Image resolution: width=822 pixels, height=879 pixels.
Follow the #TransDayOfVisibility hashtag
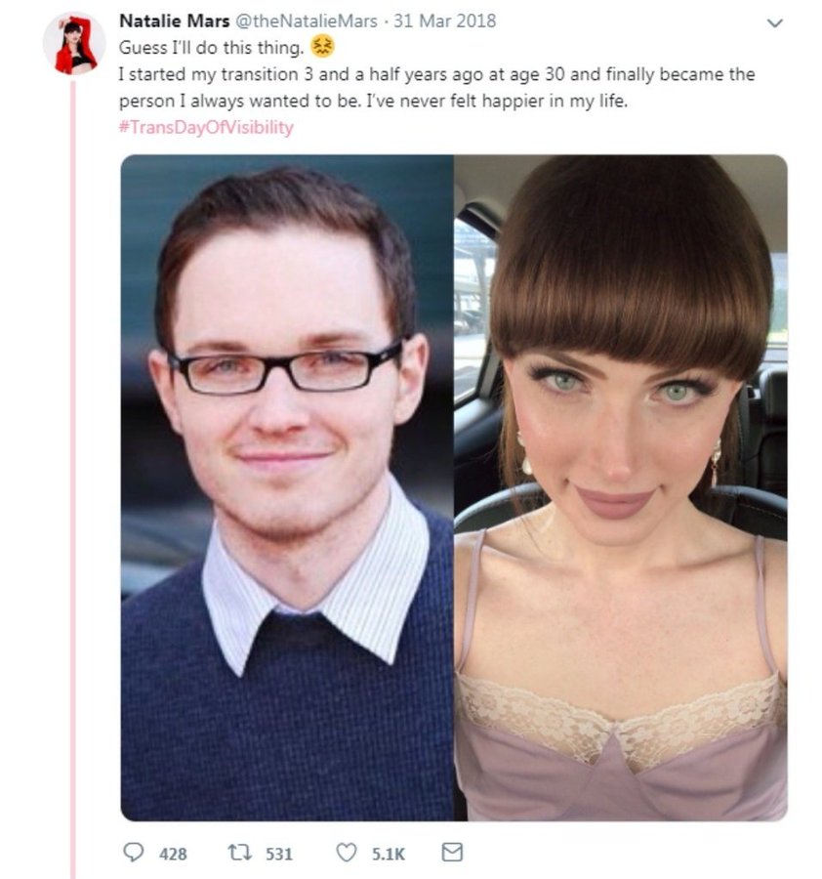pos(206,127)
